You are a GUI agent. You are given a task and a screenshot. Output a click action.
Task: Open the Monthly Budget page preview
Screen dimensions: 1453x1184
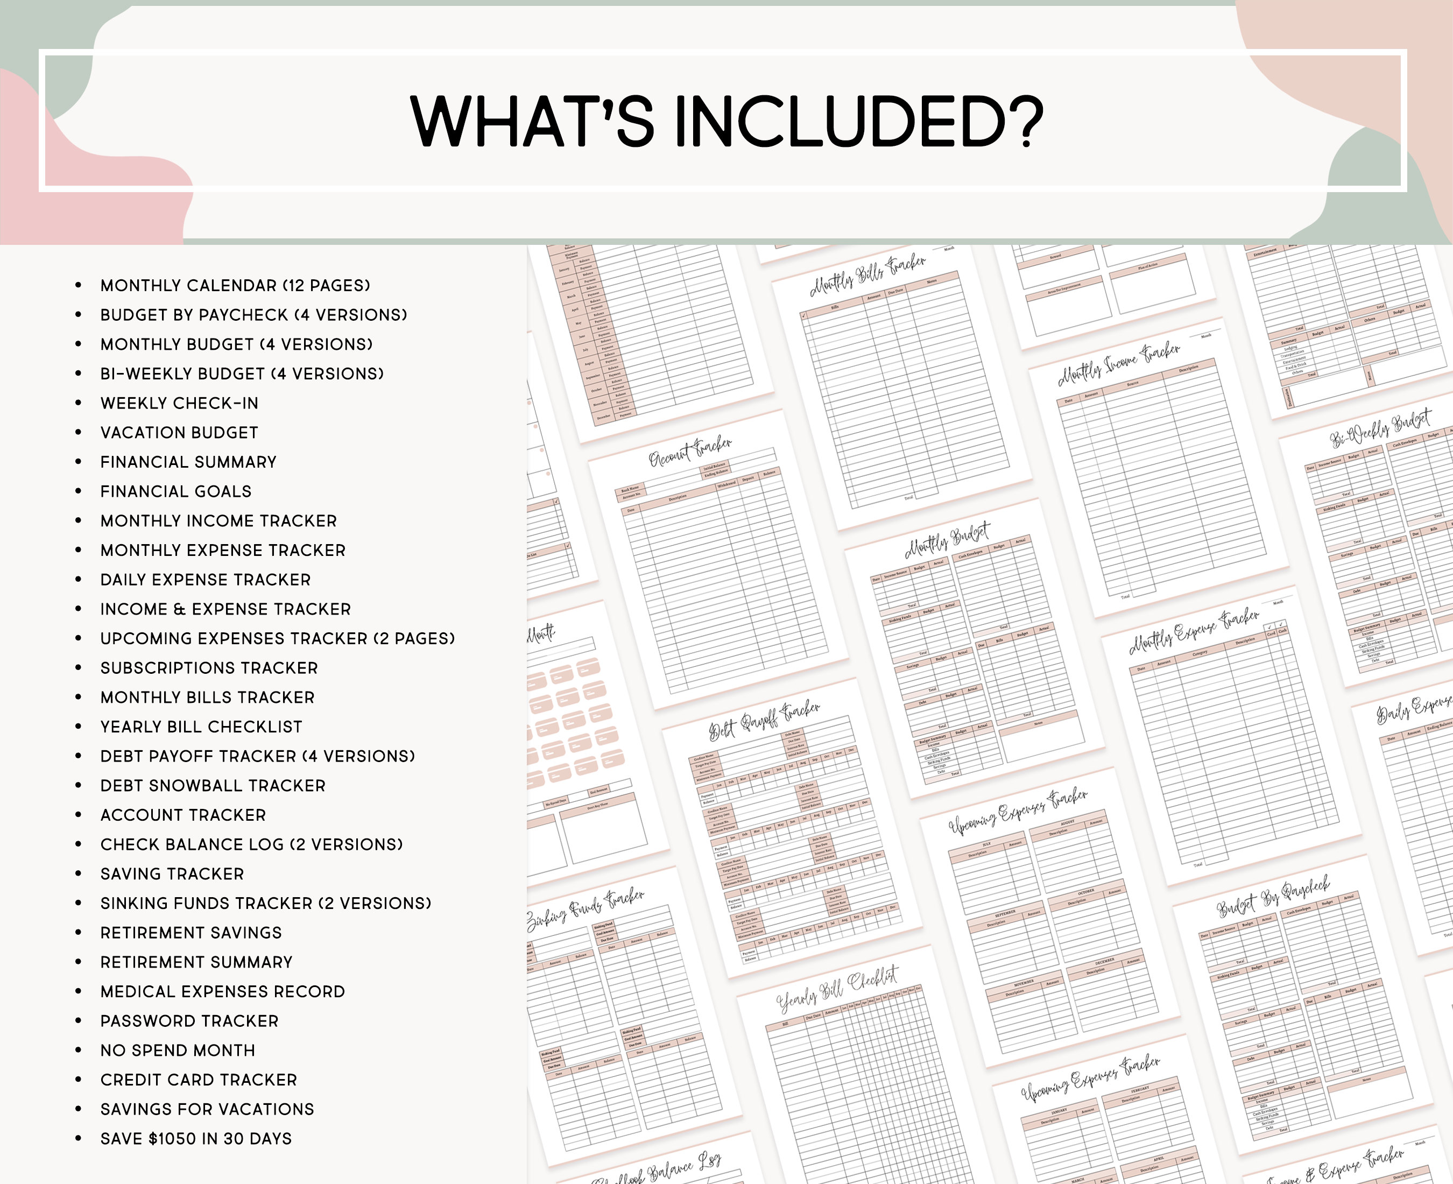tap(975, 648)
